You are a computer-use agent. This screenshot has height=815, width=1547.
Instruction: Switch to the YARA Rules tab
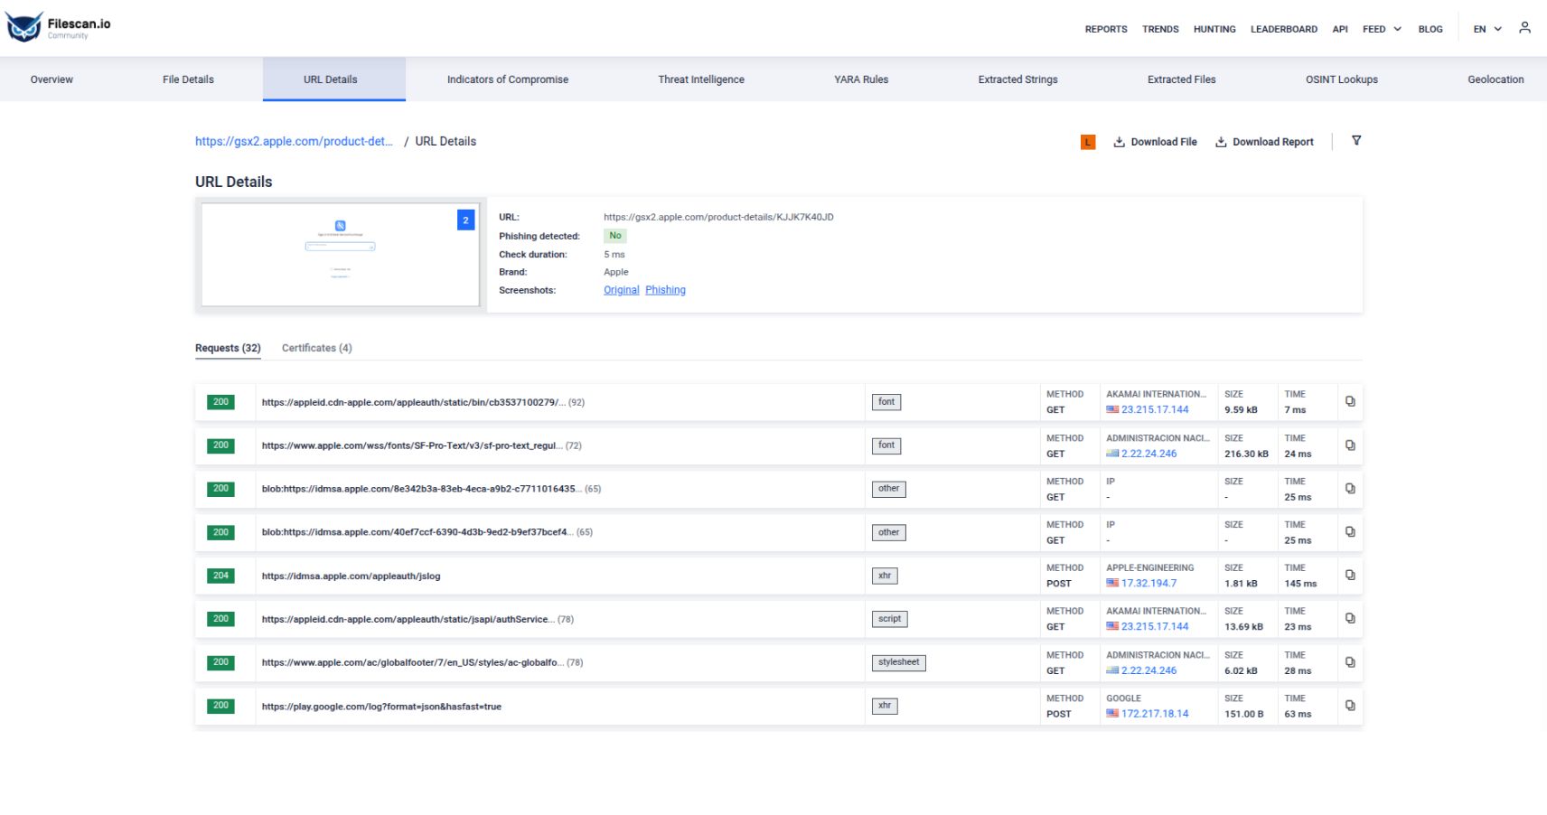(x=859, y=80)
